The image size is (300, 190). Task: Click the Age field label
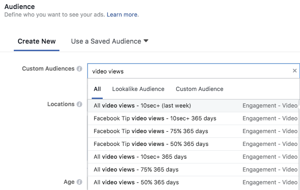click(x=69, y=182)
